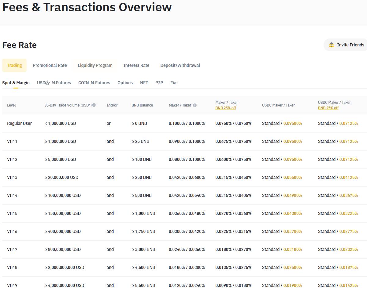Viewport: 367px width, 293px height.
Task: Click '≥ 100,000,000 USD' volume cell
Action: coord(62,195)
